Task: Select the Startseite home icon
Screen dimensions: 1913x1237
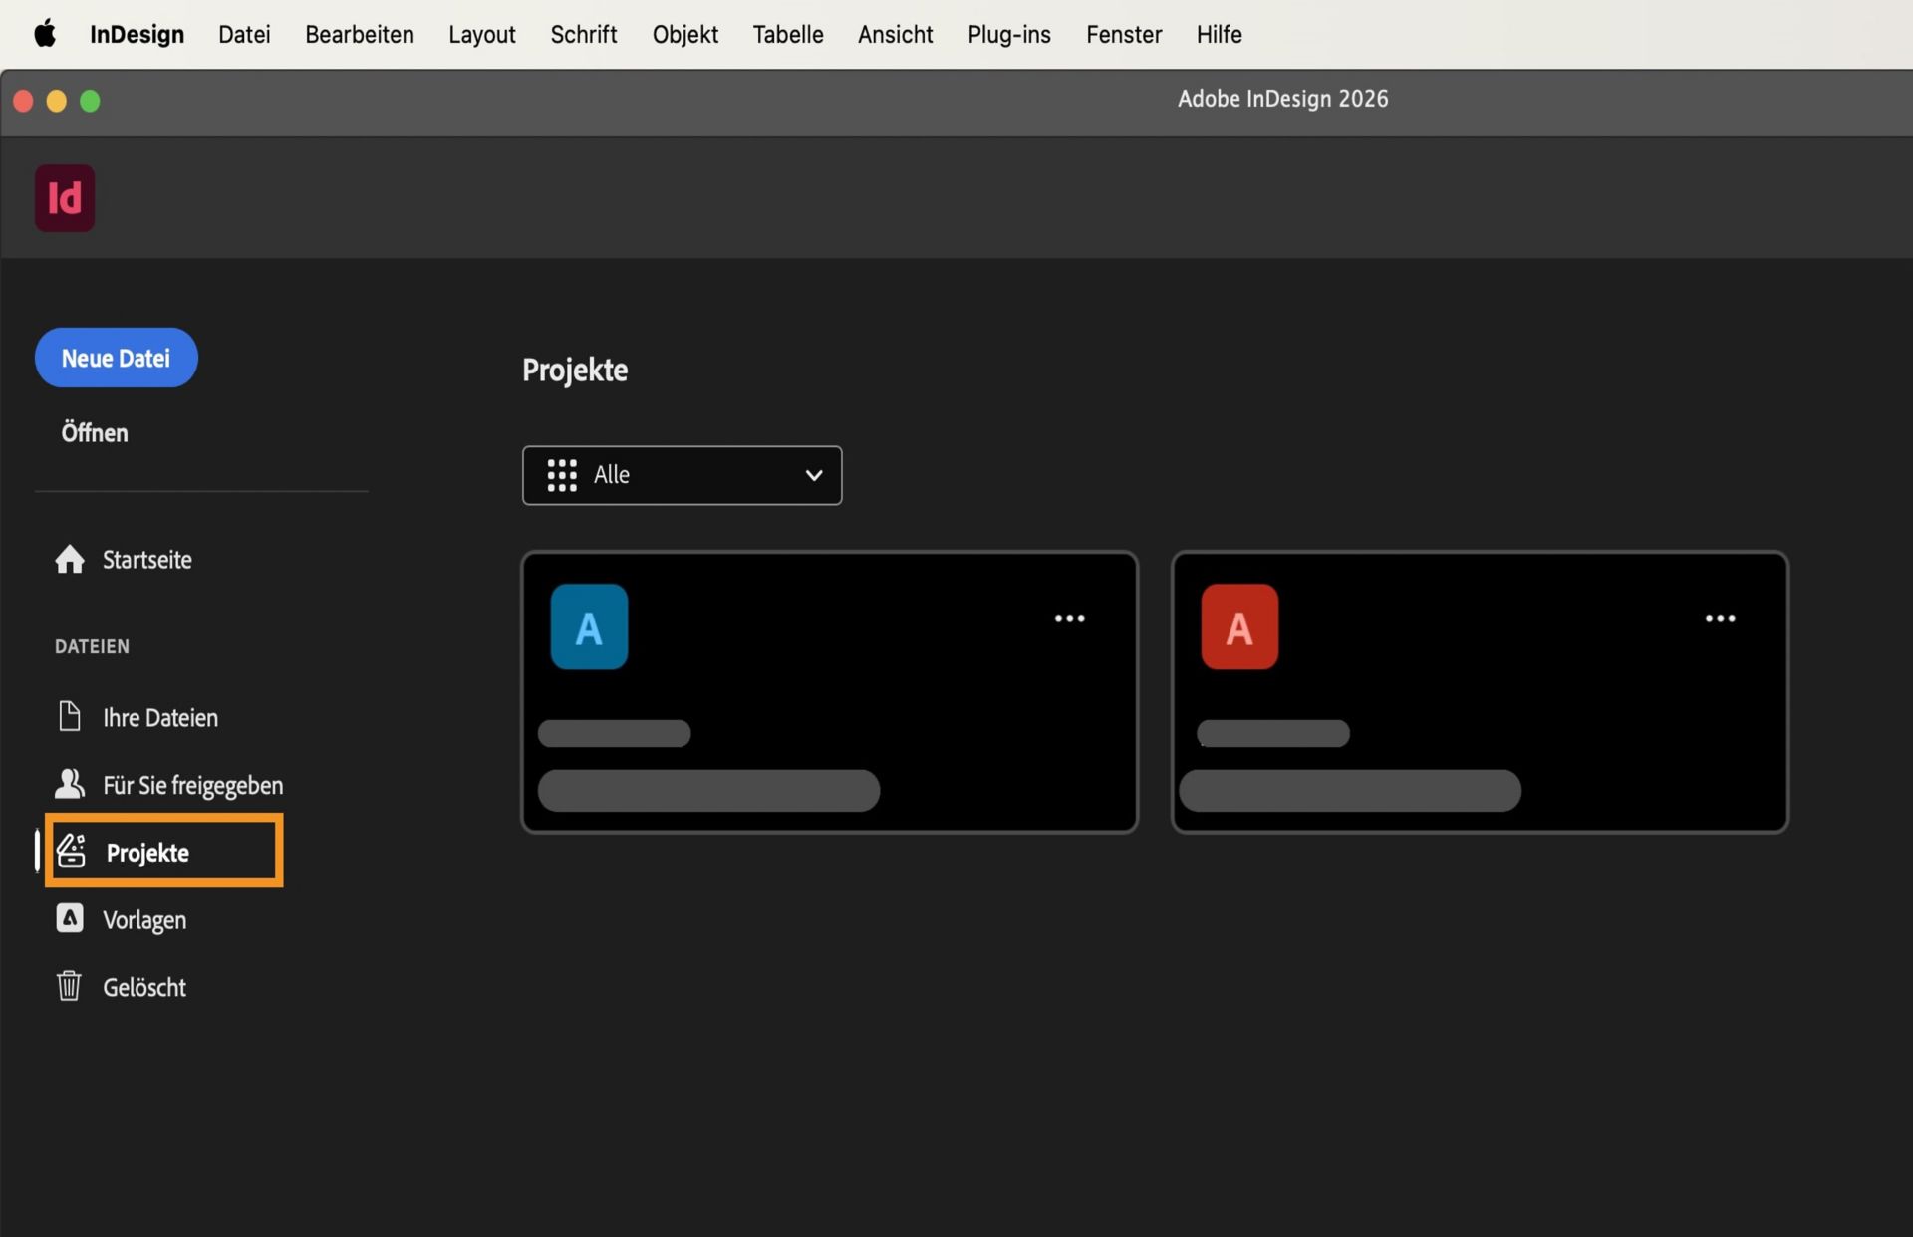Action: point(70,559)
